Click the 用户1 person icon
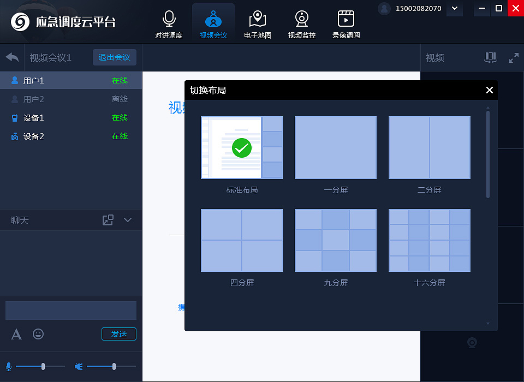 (x=15, y=80)
